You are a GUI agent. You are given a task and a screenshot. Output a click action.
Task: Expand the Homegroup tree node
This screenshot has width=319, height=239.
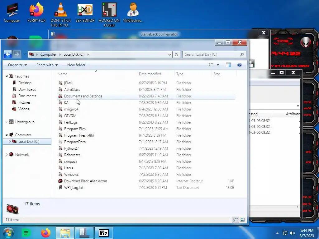point(7,122)
